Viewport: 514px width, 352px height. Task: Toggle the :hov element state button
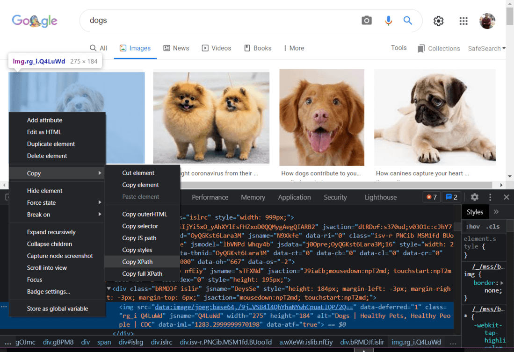[473, 226]
